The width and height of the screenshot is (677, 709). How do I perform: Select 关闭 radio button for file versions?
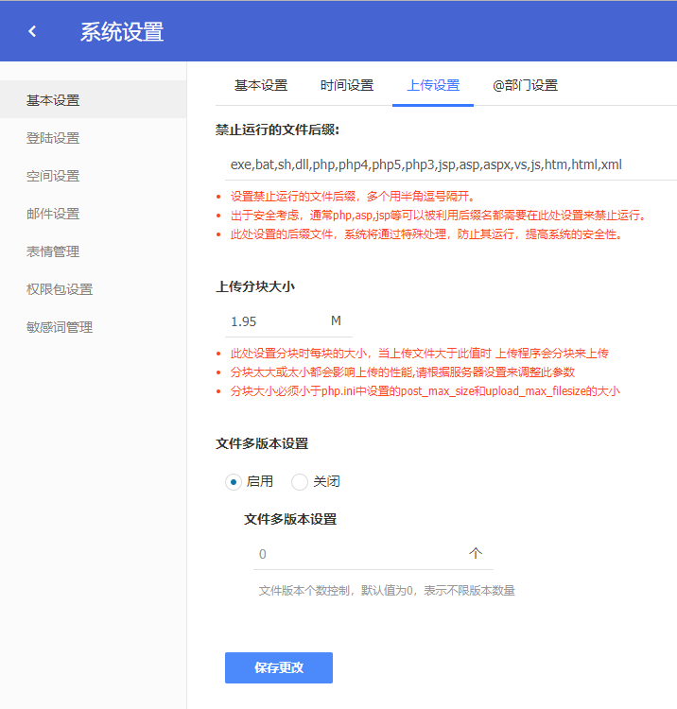click(x=300, y=482)
